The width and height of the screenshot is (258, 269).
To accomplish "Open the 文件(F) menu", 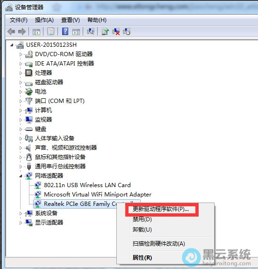I will click(x=19, y=20).
